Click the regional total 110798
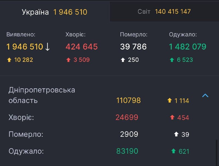The image size is (219, 166). click(128, 100)
